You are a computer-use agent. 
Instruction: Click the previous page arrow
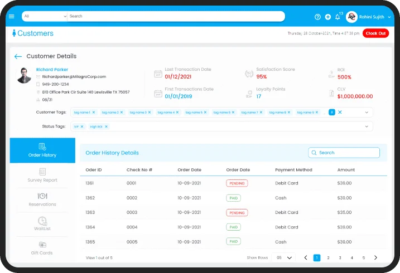click(306, 258)
